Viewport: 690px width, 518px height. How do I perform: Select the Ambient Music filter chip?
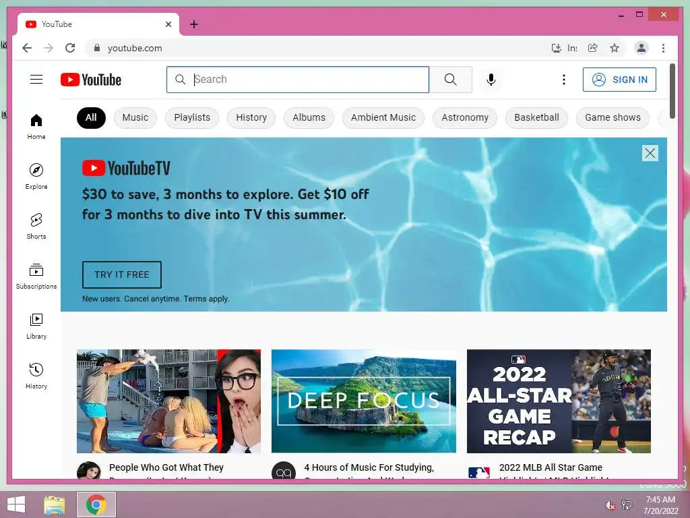[383, 117]
